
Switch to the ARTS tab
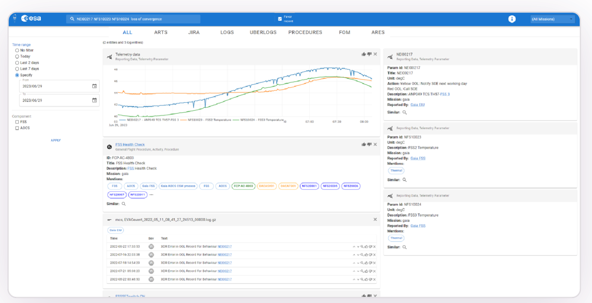pyautogui.click(x=161, y=32)
